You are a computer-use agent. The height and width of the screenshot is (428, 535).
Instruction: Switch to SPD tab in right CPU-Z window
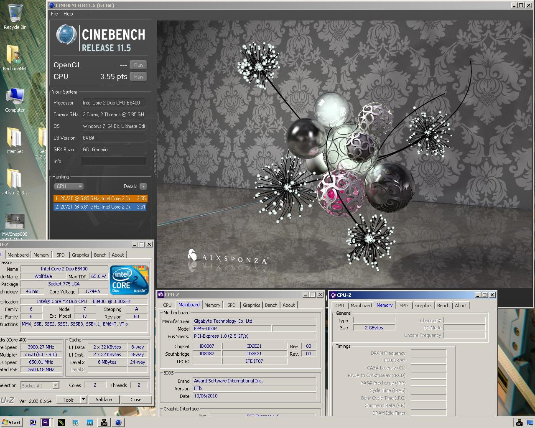(404, 306)
